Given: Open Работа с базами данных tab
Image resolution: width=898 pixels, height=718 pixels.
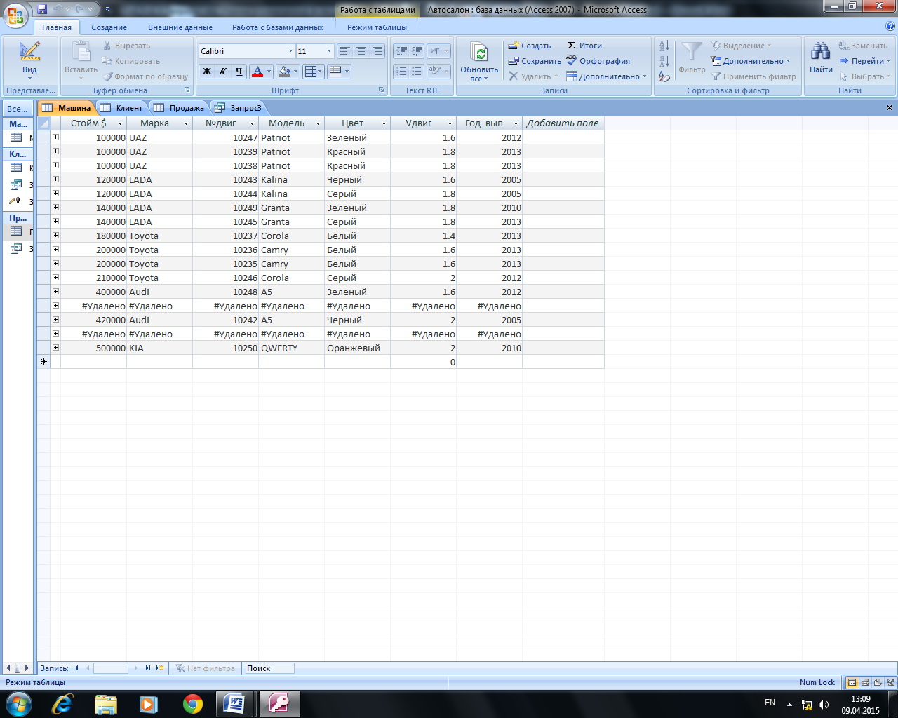Looking at the screenshot, I should [x=278, y=27].
